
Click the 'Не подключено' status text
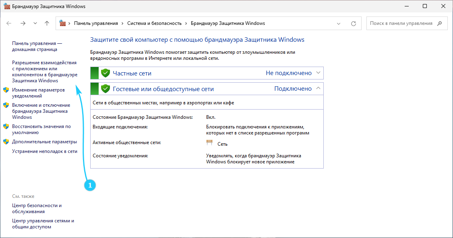point(289,73)
